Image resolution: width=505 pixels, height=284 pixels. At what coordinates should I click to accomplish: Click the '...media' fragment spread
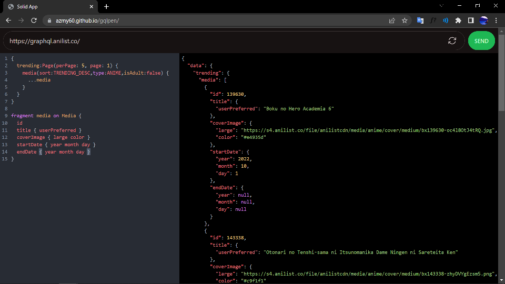(x=39, y=80)
